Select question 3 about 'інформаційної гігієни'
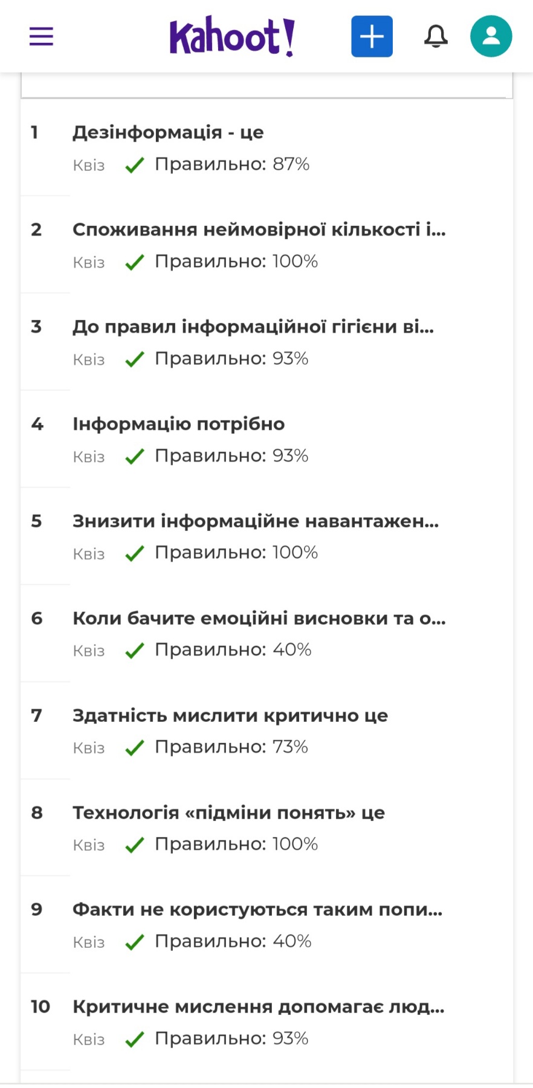 click(x=253, y=327)
